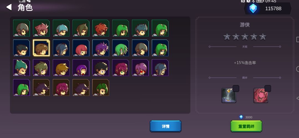Select the purple spiky-haired character portrait
299x138 pixels.
point(101,48)
